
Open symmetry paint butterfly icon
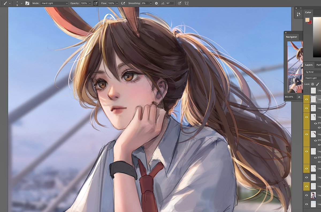coord(187,3)
